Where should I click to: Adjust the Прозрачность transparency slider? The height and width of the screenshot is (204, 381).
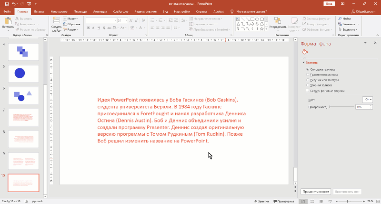tap(342, 107)
